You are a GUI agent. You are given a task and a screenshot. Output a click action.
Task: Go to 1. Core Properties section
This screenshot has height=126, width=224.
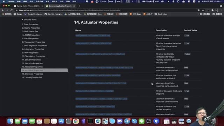pyautogui.click(x=30, y=24)
